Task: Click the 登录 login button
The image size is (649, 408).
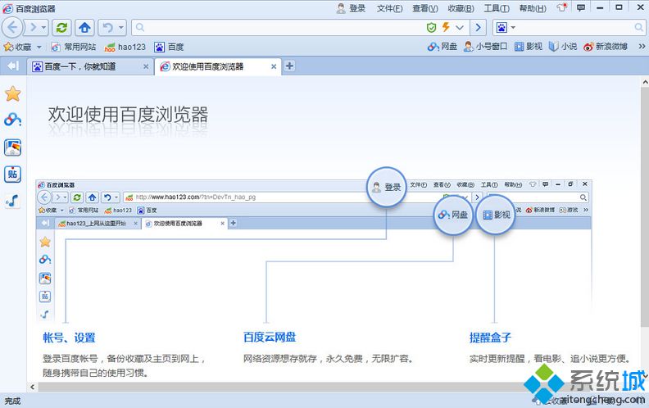Action: click(351, 8)
